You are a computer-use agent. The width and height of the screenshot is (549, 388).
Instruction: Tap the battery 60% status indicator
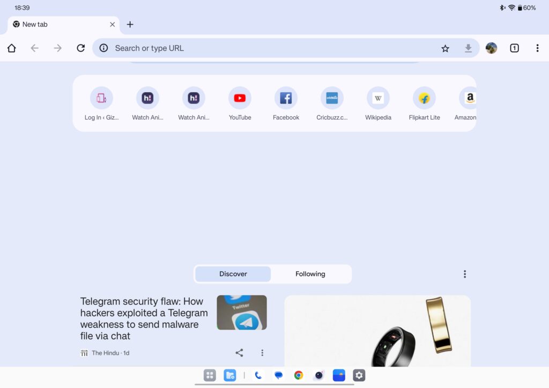(x=526, y=8)
